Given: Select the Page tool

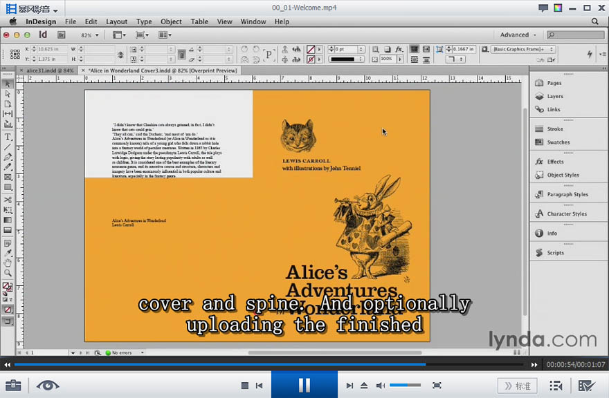Looking at the screenshot, I should (x=8, y=104).
